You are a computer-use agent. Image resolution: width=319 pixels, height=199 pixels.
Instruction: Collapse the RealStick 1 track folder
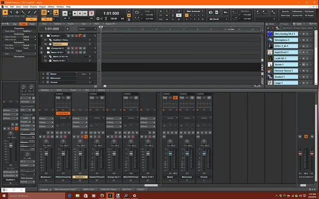coord(41,36)
